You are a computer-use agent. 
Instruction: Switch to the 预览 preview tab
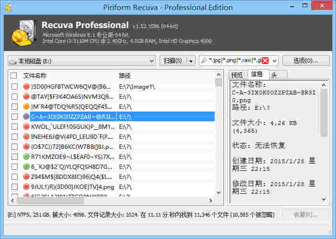click(237, 75)
